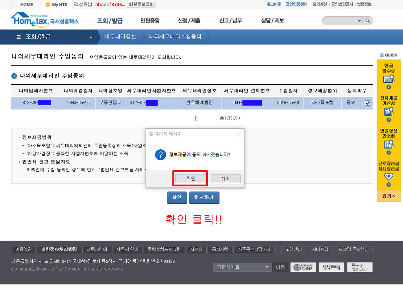This screenshot has height=297, width=403.
Task: Click the 로그아웃 link
Action: [x=274, y=4]
